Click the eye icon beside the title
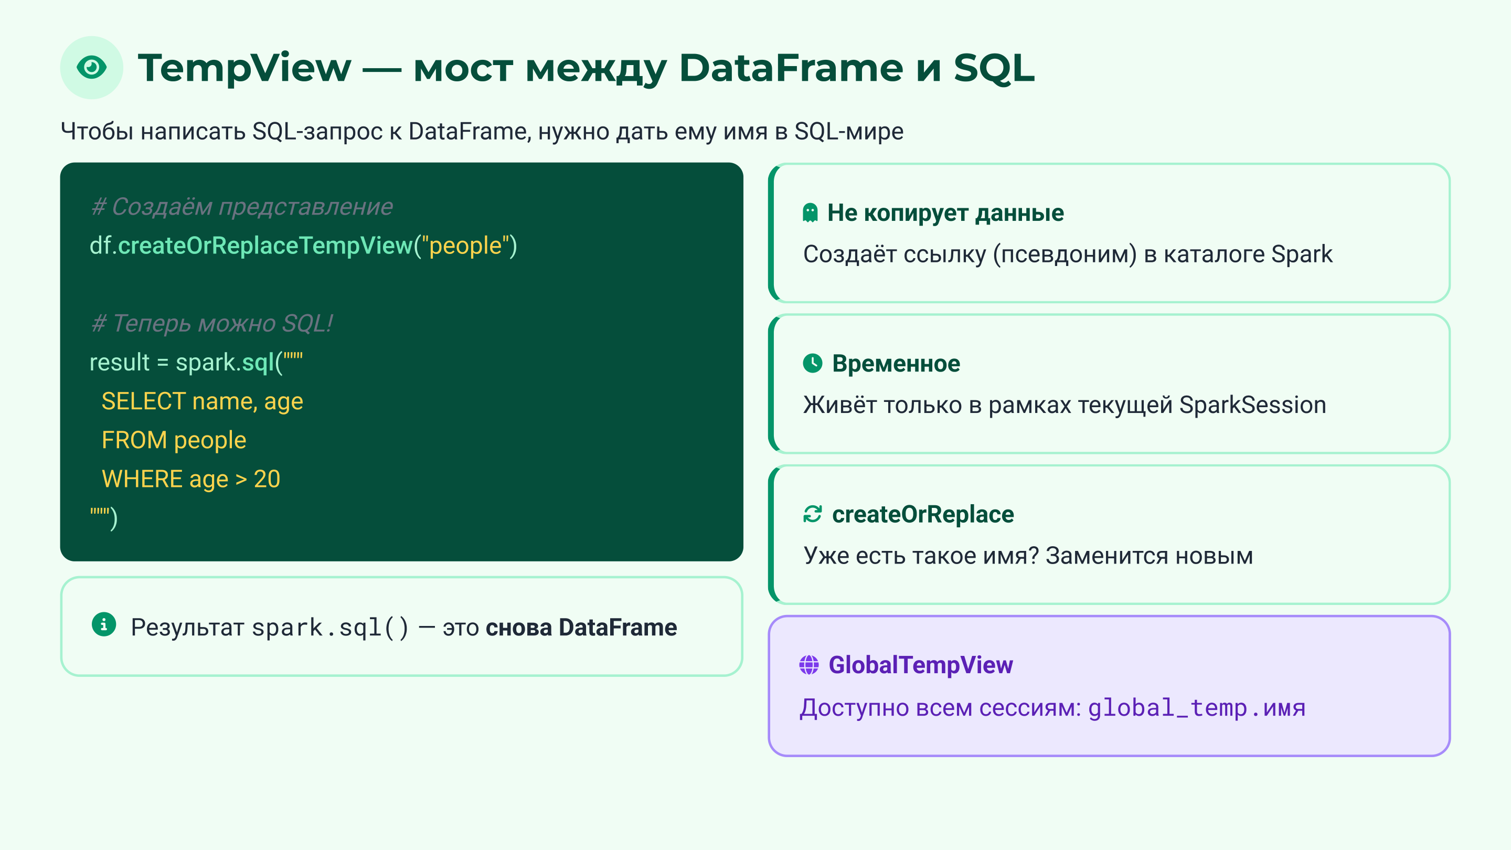 tap(91, 68)
